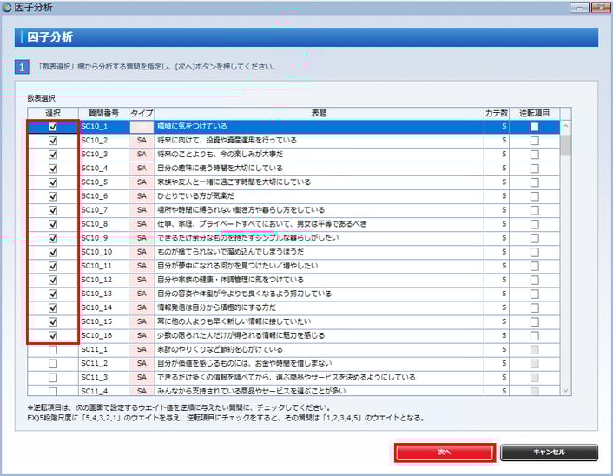Toggle the 逆転項目 checkbox for SC10_16
Image resolution: width=613 pixels, height=476 pixels.
(534, 335)
